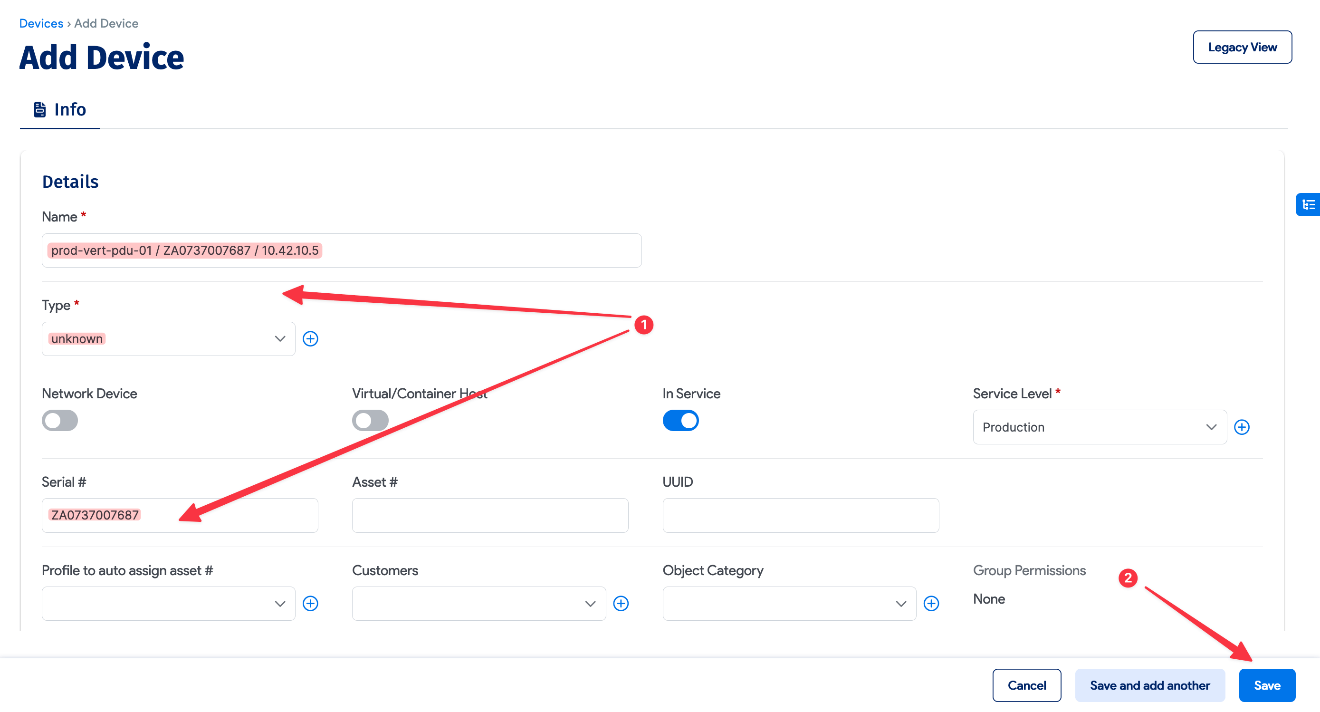Click the Cancel button
The width and height of the screenshot is (1320, 712).
(x=1026, y=685)
